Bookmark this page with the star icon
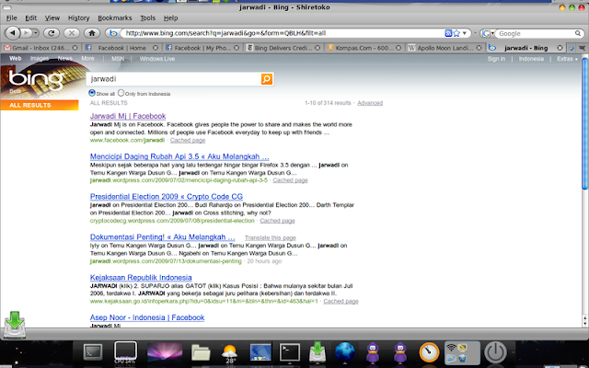This screenshot has width=589, height=368. pyautogui.click(x=456, y=33)
